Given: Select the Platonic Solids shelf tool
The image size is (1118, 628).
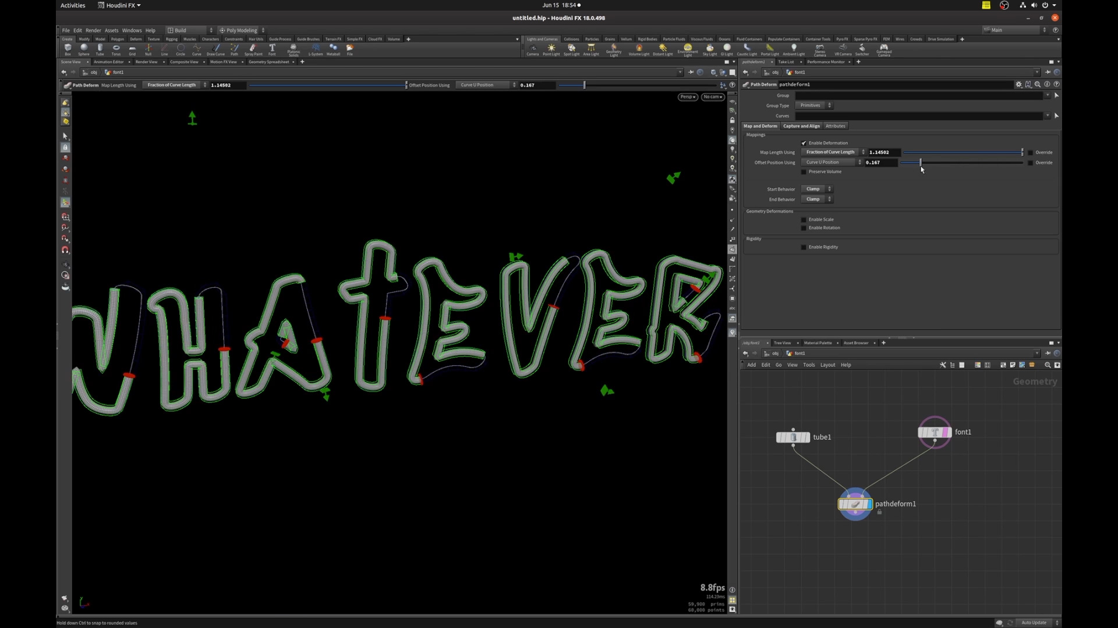Looking at the screenshot, I should coord(293,50).
